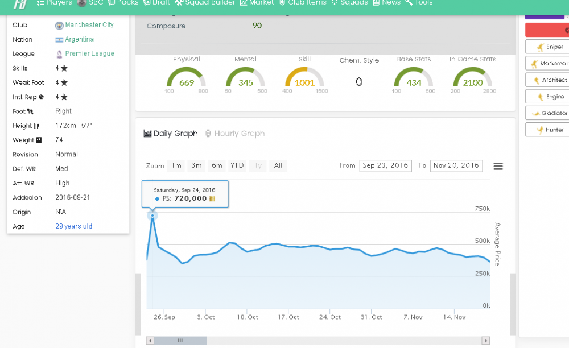Image resolution: width=569 pixels, height=348 pixels.
Task: Set chart zoom to YTD
Action: point(237,165)
